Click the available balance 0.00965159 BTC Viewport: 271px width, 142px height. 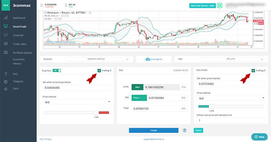[181, 70]
